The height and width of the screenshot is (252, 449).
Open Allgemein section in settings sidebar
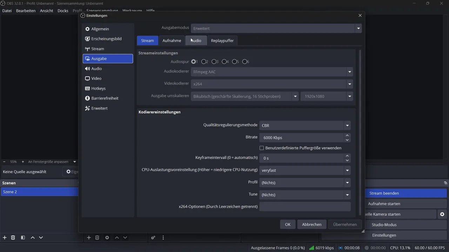(x=108, y=29)
